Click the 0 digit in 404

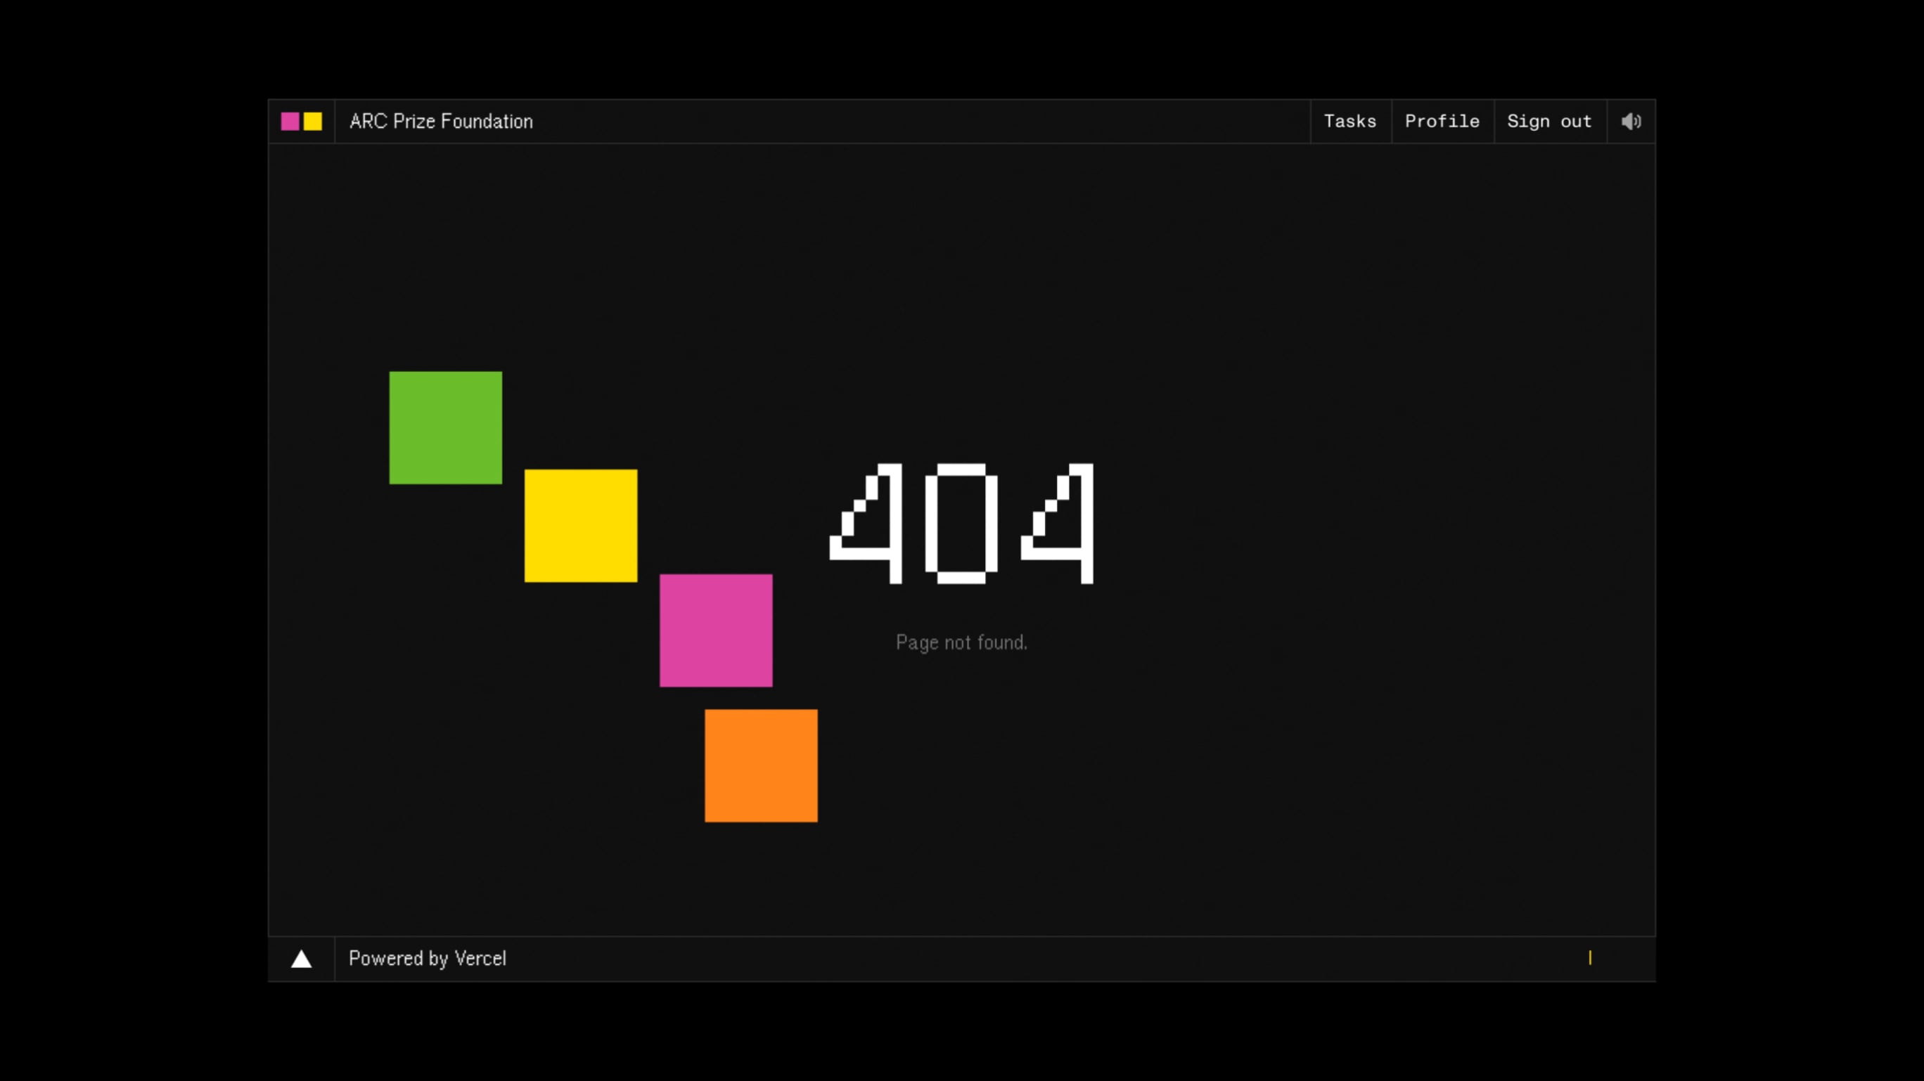(961, 524)
